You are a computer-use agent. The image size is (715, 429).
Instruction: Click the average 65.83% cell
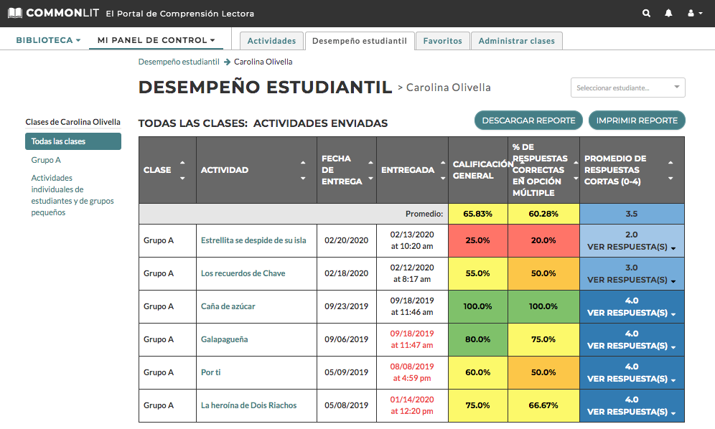[x=478, y=214]
